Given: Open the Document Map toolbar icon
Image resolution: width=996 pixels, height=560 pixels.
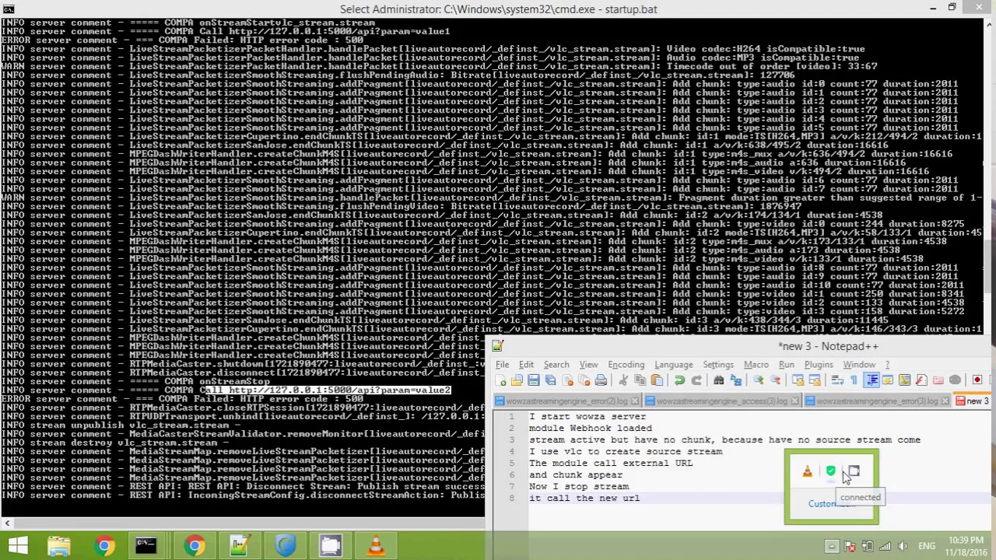Looking at the screenshot, I should pyautogui.click(x=904, y=380).
